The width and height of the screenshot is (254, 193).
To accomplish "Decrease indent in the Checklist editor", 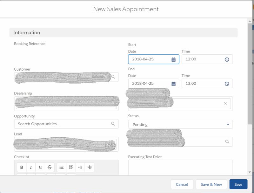I will [x=89, y=167].
